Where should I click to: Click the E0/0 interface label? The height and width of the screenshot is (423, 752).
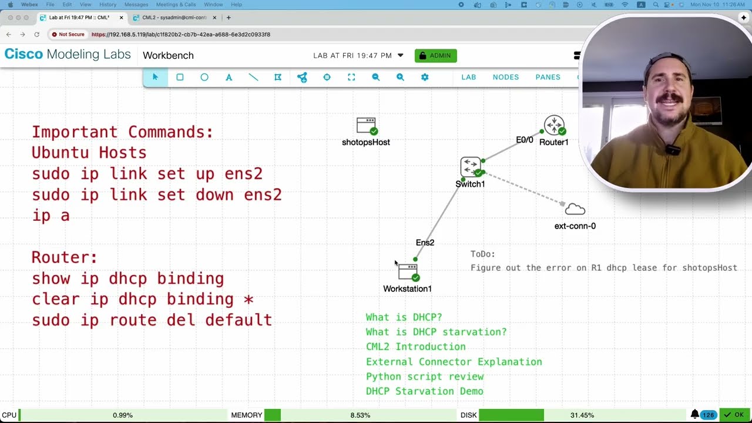525,140
